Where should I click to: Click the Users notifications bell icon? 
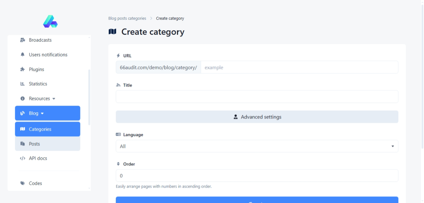[23, 55]
